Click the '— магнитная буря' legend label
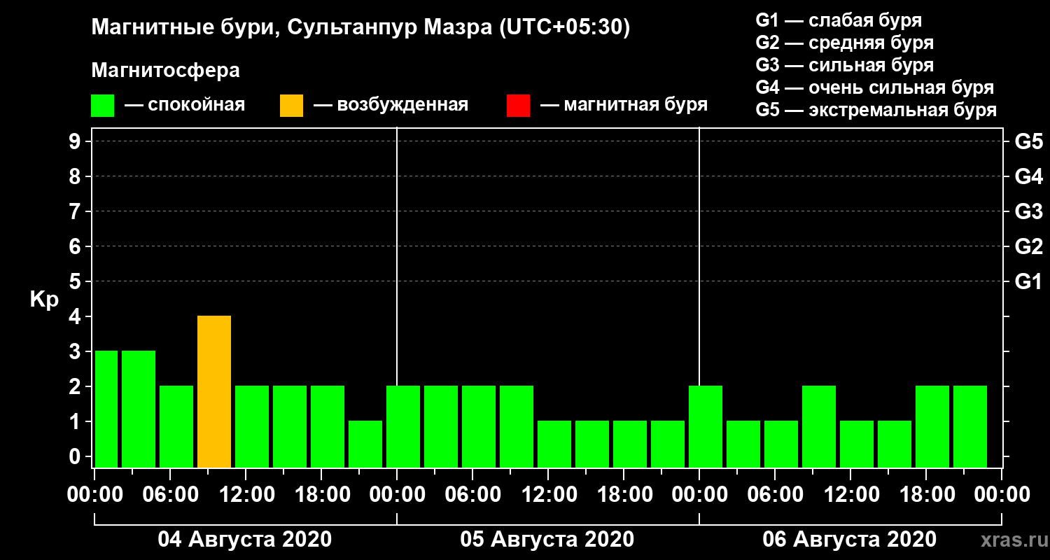This screenshot has width=1050, height=560. 624,106
